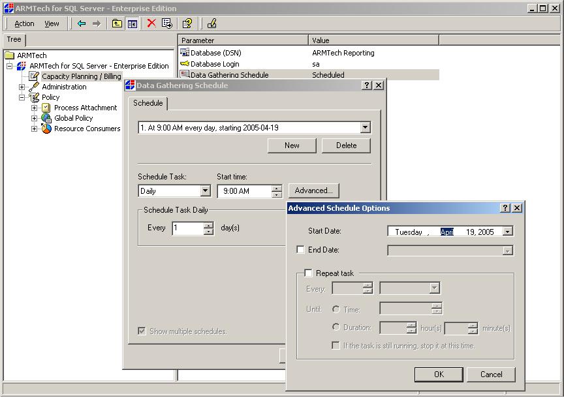Open the View menu
This screenshot has height=398, width=564.
coord(52,23)
